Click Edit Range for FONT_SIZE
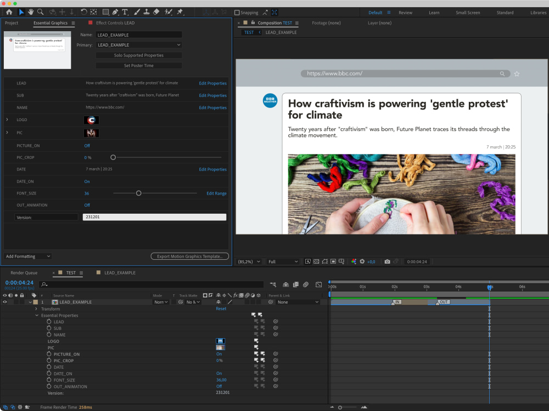This screenshot has width=549, height=411. click(x=216, y=193)
